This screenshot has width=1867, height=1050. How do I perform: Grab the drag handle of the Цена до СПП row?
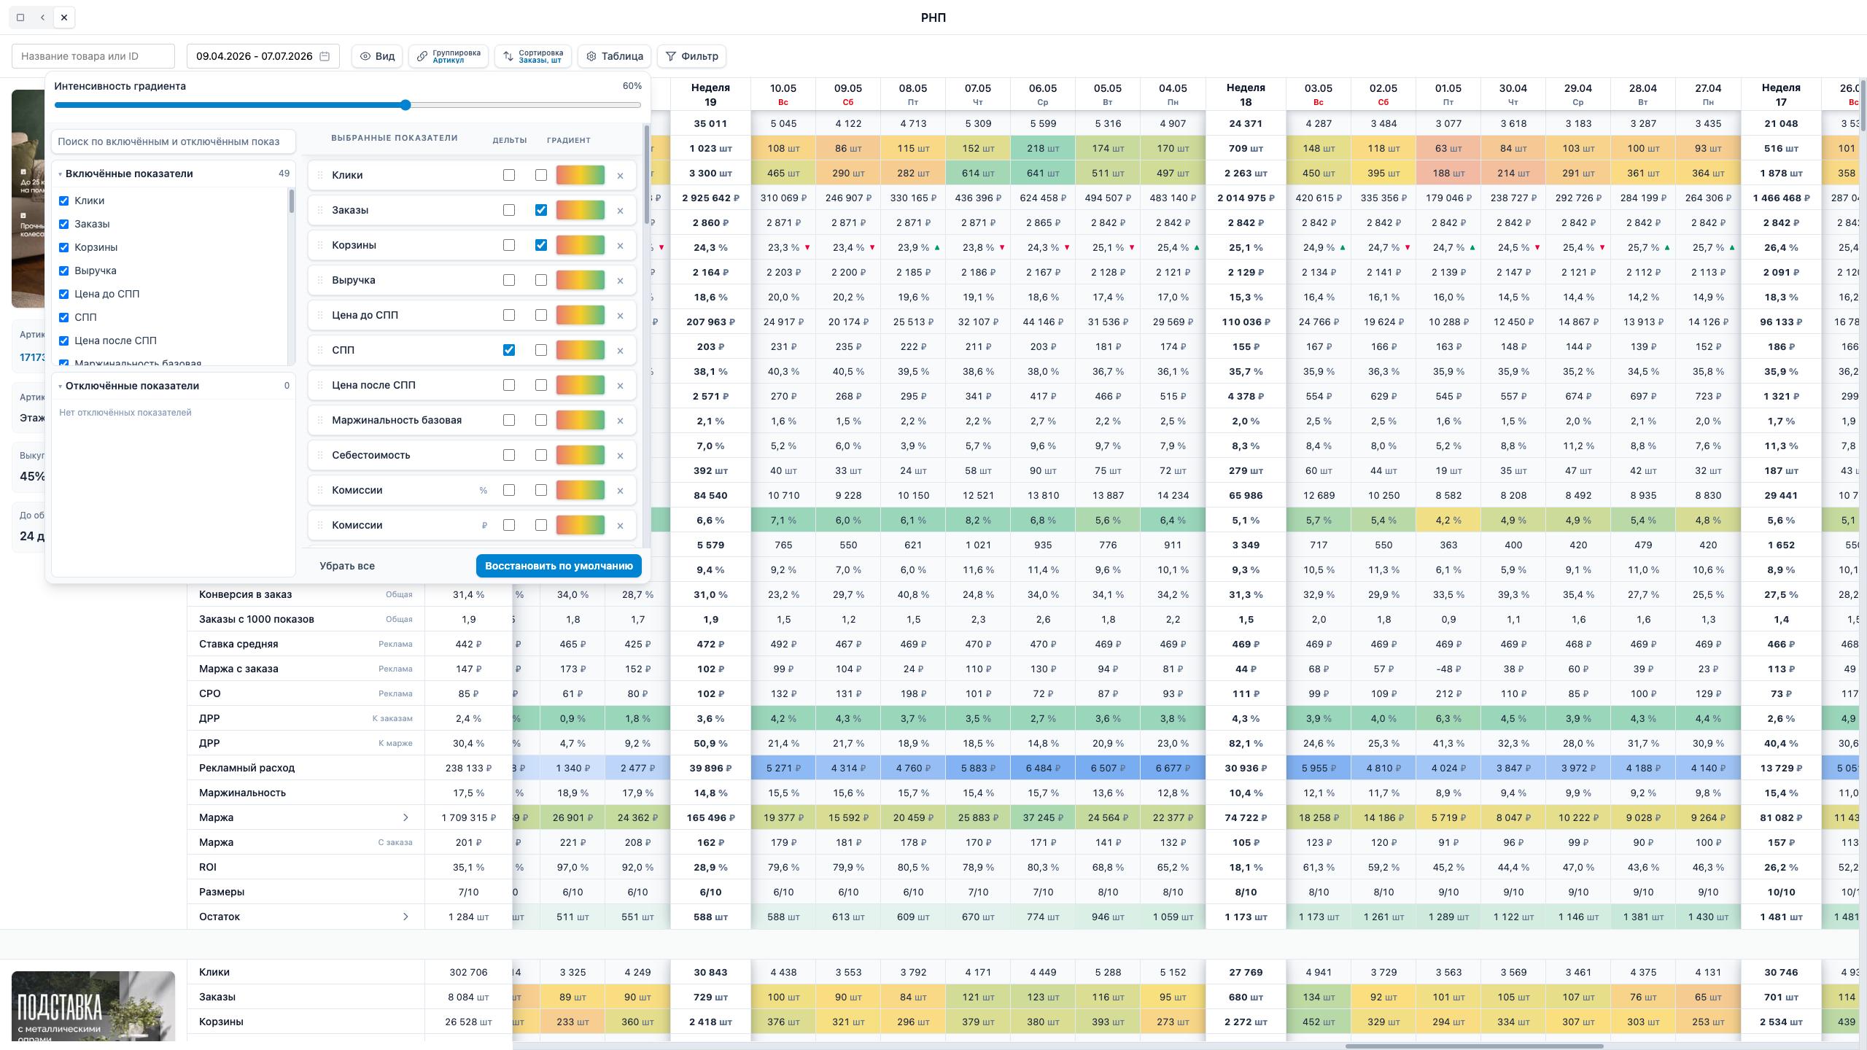pos(320,315)
